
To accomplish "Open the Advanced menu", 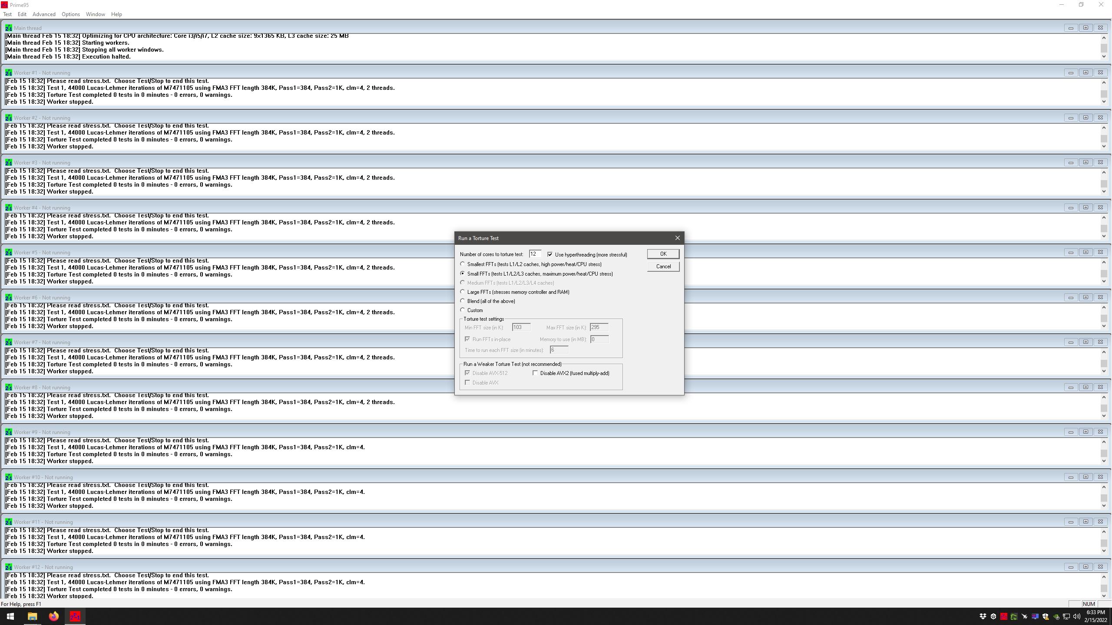I will tap(44, 14).
